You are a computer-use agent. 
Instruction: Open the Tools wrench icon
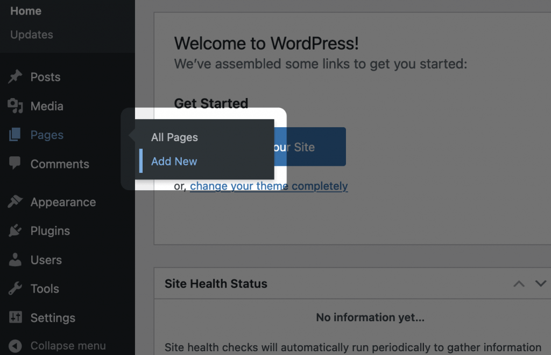pos(15,289)
